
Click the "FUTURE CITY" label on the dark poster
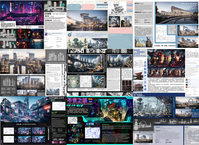pyautogui.click(x=57, y=98)
